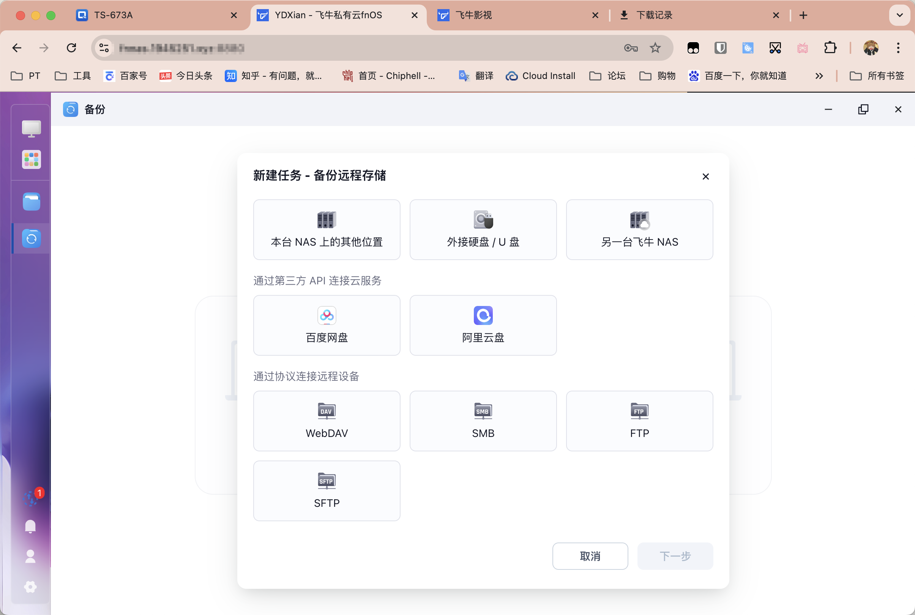Close the TS-673A tab
Image resolution: width=915 pixels, height=615 pixels.
point(234,15)
